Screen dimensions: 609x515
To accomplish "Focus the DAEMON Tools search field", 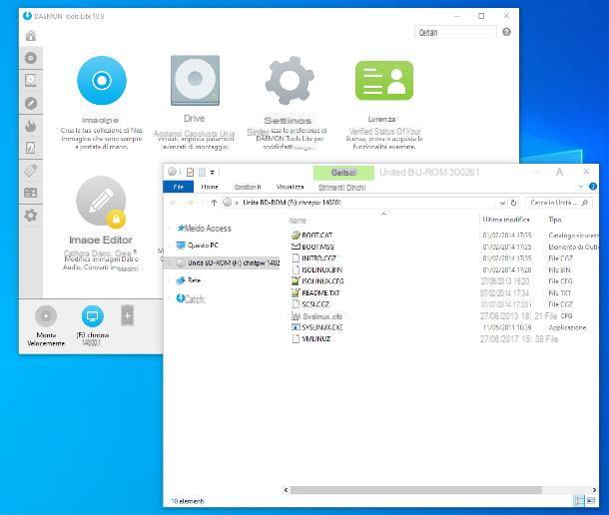I will 455,32.
